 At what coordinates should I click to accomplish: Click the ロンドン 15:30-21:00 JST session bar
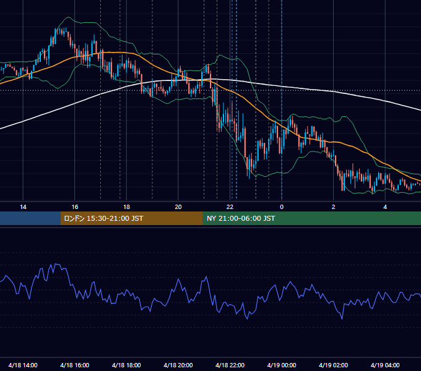coord(131,218)
